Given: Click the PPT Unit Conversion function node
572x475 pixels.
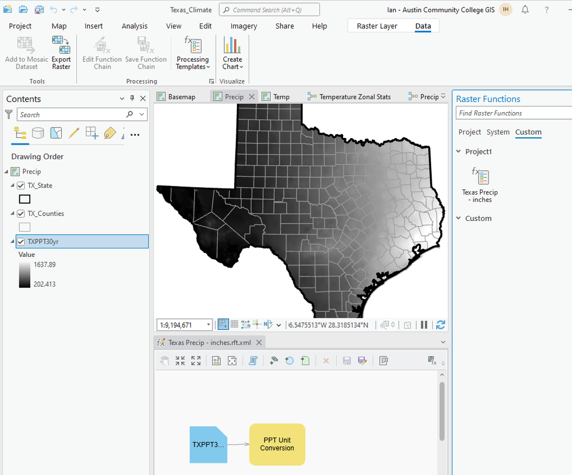Looking at the screenshot, I should click(277, 444).
